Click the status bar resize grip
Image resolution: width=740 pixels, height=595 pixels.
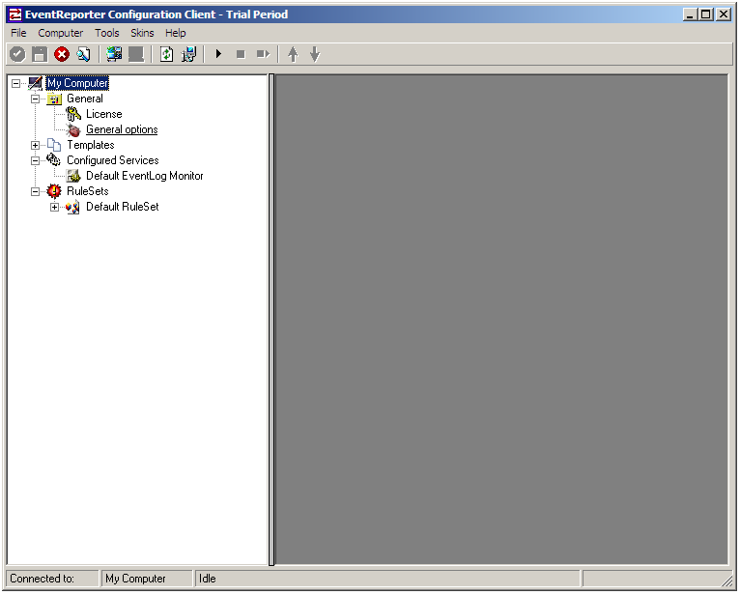click(727, 581)
